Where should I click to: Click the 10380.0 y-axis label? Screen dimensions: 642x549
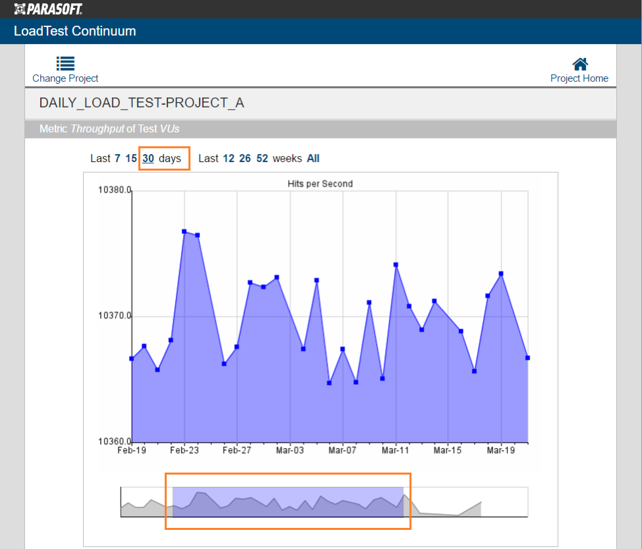click(114, 190)
